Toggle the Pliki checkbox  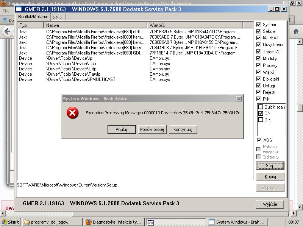[x=258, y=99]
